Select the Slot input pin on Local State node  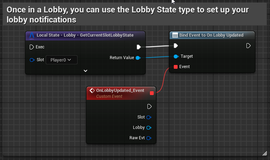click(32, 60)
